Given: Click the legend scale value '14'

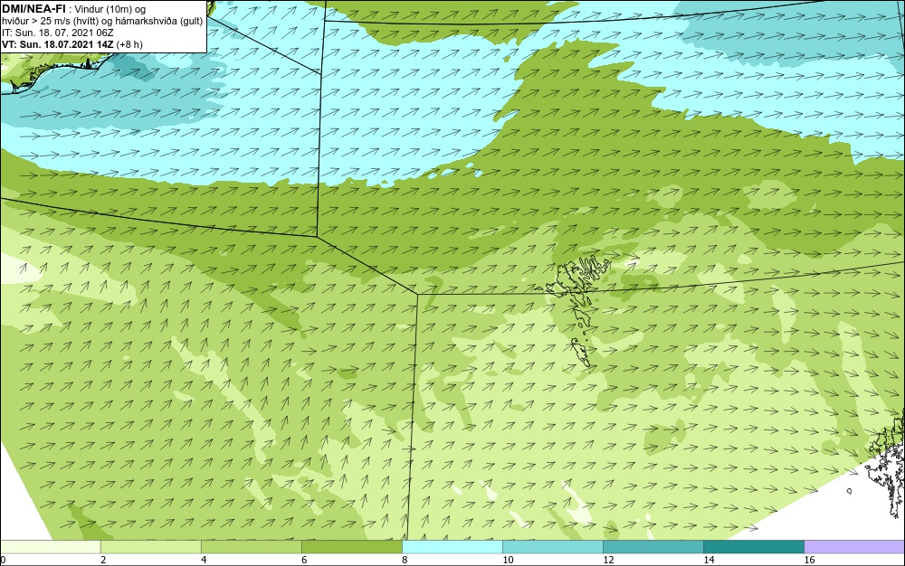Looking at the screenshot, I should 709,560.
